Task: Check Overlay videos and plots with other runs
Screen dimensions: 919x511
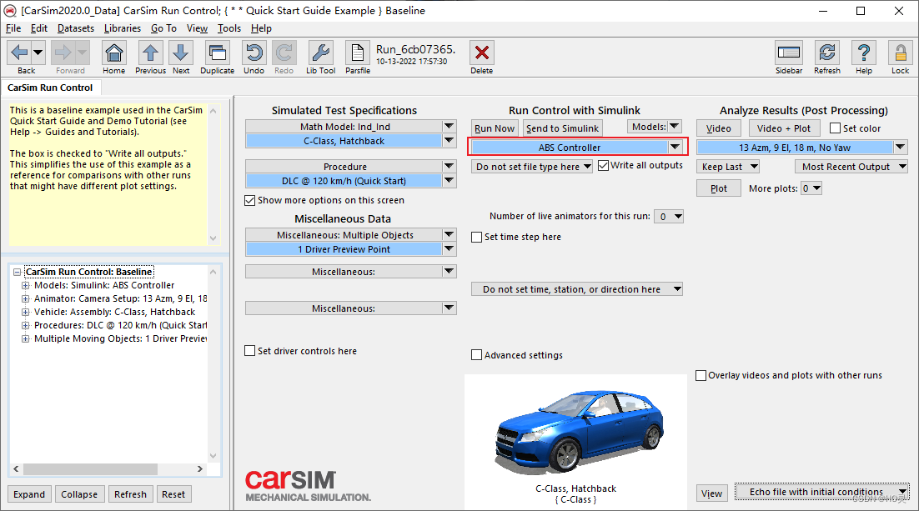Action: [x=701, y=376]
